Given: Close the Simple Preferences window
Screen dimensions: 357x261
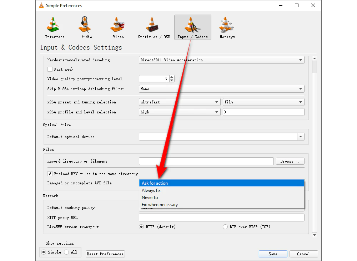Looking at the screenshot, I should pos(313,5).
